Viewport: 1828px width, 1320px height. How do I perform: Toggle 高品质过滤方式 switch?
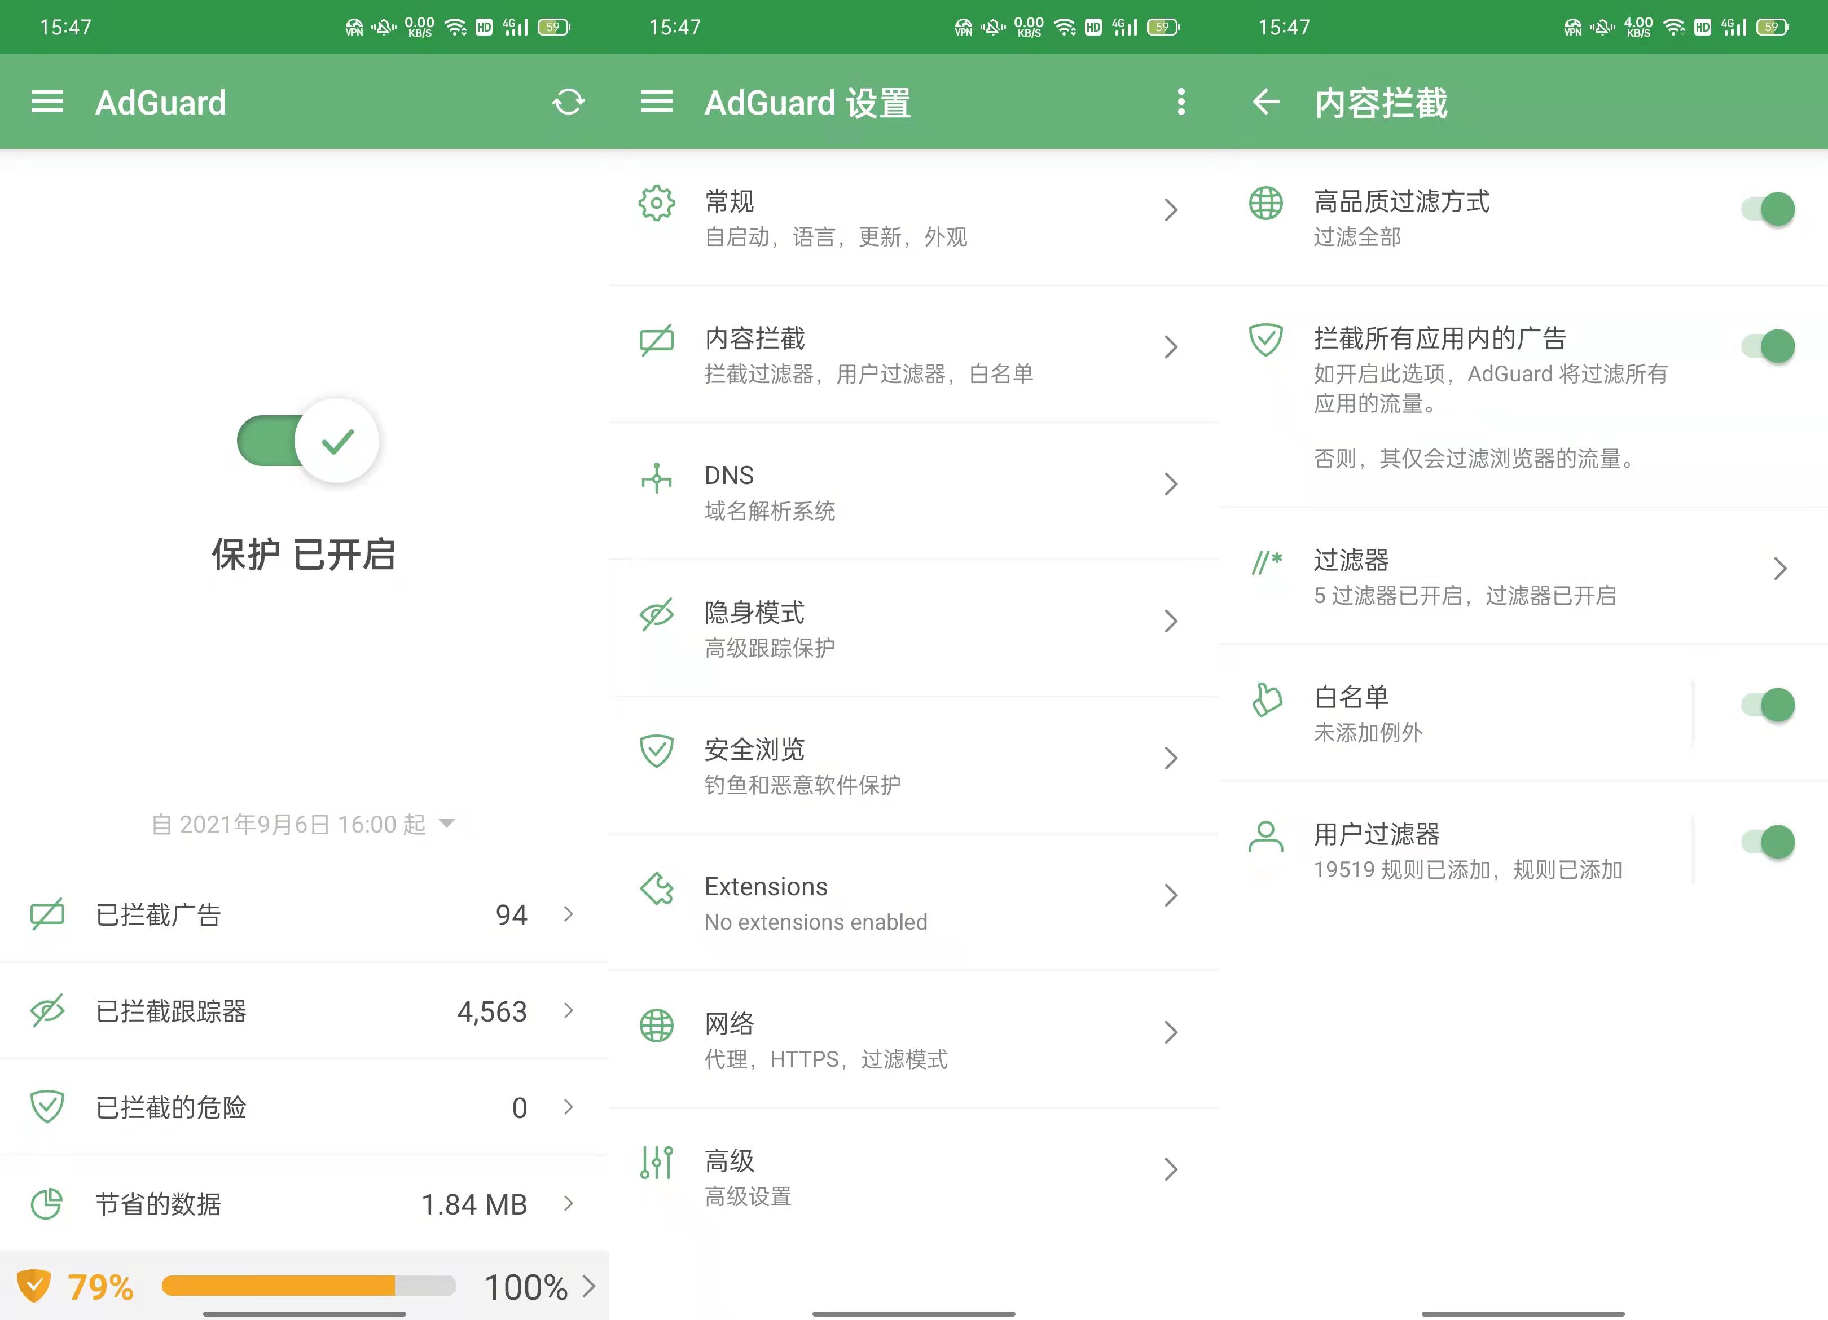[x=1768, y=209]
